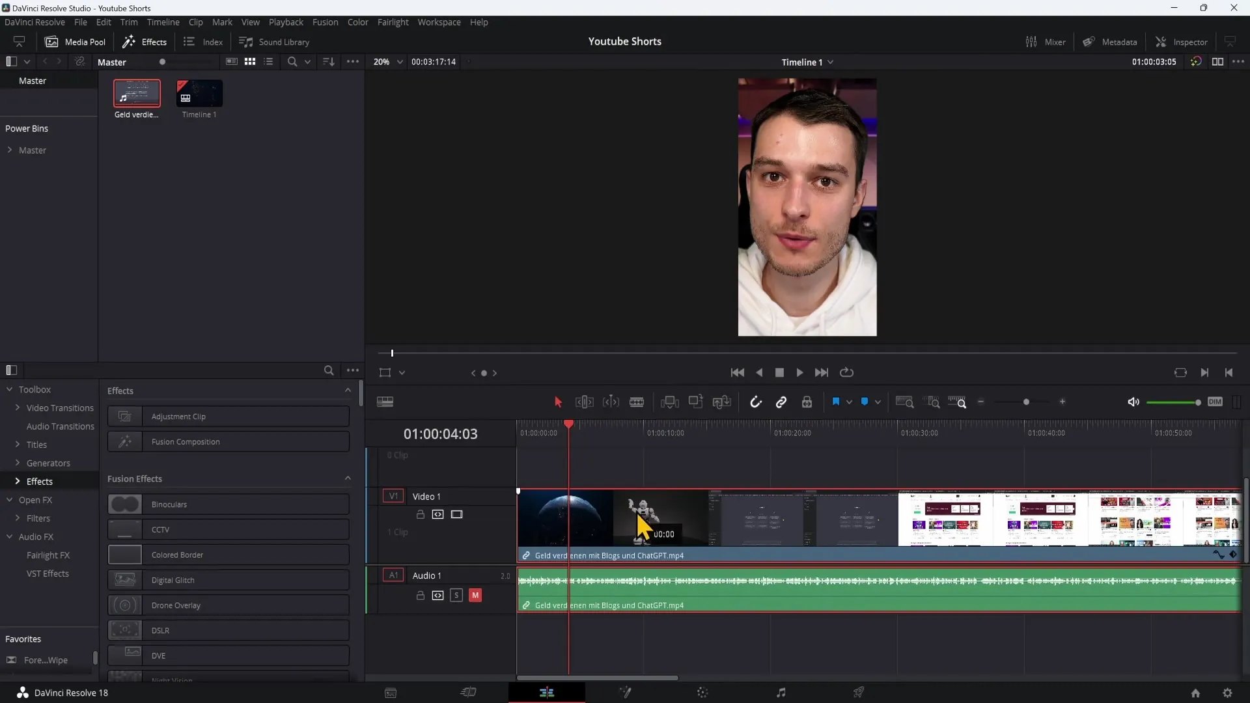Add a blue flag to clip
This screenshot has width=1250, height=703.
tap(836, 402)
